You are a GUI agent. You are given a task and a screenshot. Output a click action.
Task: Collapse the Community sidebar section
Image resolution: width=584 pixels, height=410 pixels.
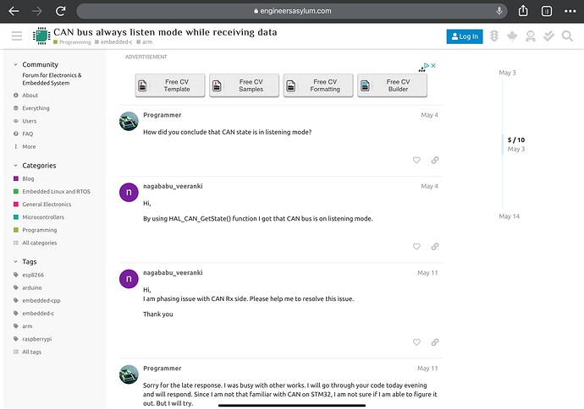36,64
